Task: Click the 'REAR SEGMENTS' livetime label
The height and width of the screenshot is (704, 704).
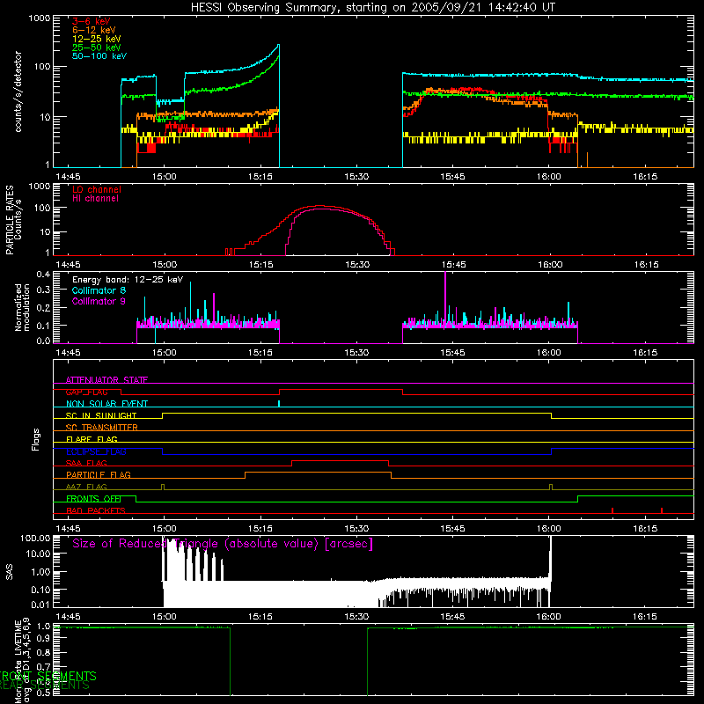Action: pos(45,685)
